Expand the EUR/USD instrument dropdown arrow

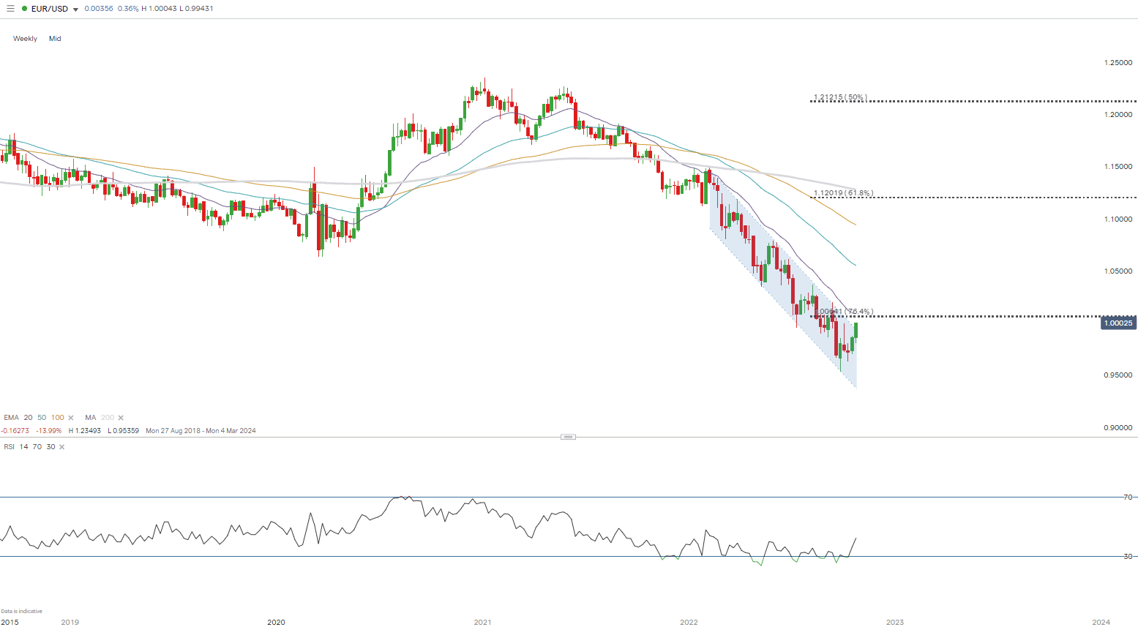point(75,10)
